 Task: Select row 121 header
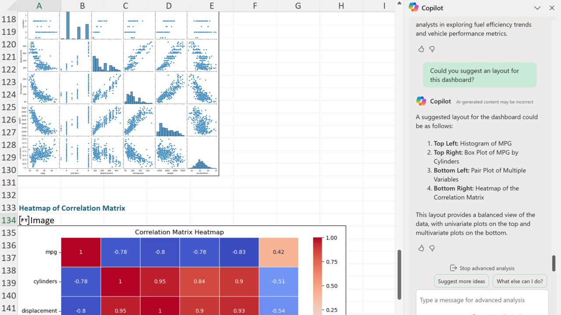(9, 57)
